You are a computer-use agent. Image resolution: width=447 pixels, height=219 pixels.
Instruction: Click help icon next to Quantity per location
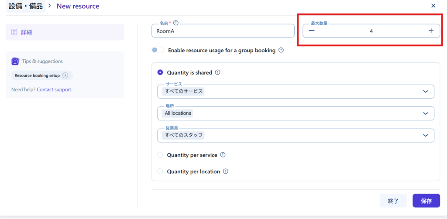point(226,171)
